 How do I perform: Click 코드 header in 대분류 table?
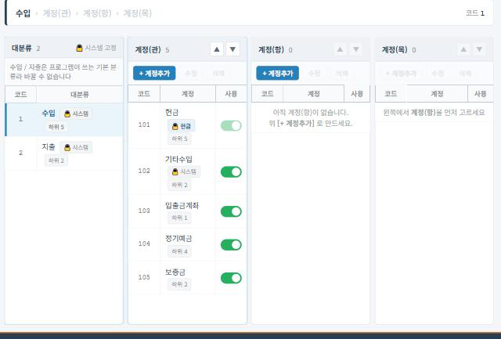click(x=21, y=94)
